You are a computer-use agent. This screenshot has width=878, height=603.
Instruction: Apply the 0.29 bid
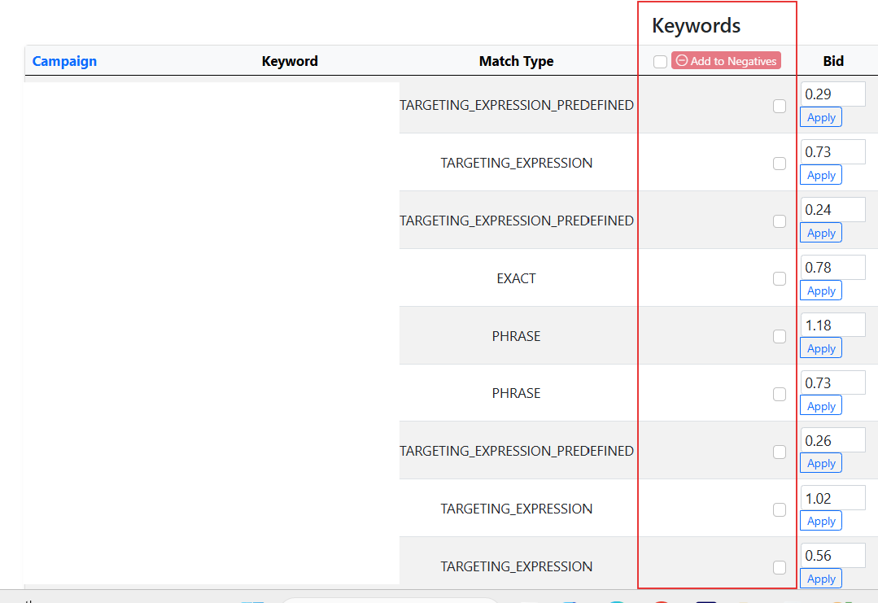(x=820, y=118)
